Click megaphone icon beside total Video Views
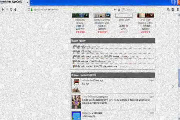 (x=73, y=66)
